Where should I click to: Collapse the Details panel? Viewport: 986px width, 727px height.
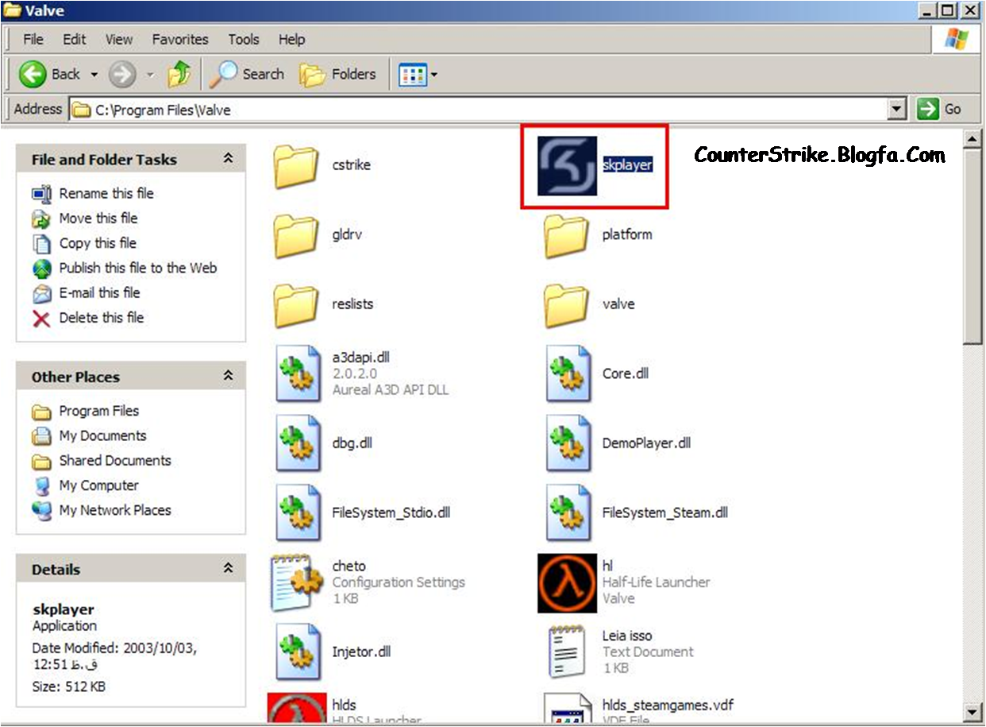(228, 568)
